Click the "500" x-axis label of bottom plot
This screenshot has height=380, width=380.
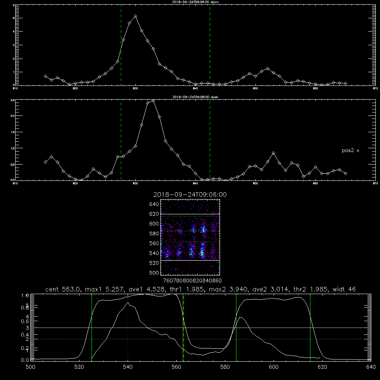[30, 367]
